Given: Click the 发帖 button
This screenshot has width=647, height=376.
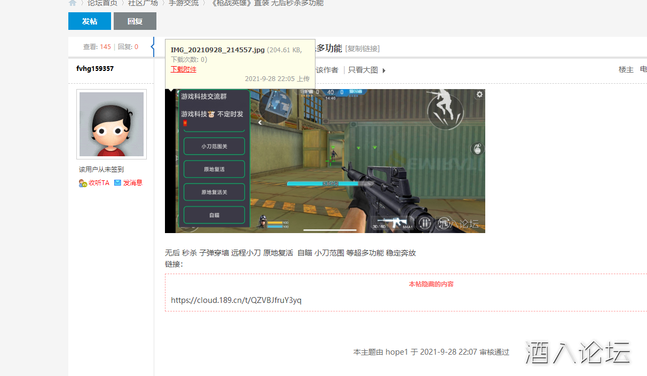Looking at the screenshot, I should [x=90, y=21].
